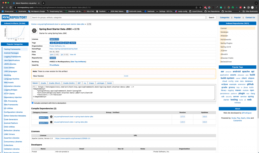Open the Grammarly extension icon

coord(221,7)
